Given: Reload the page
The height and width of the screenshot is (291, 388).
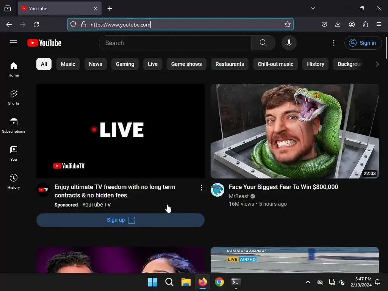Looking at the screenshot, I should pos(36,25).
